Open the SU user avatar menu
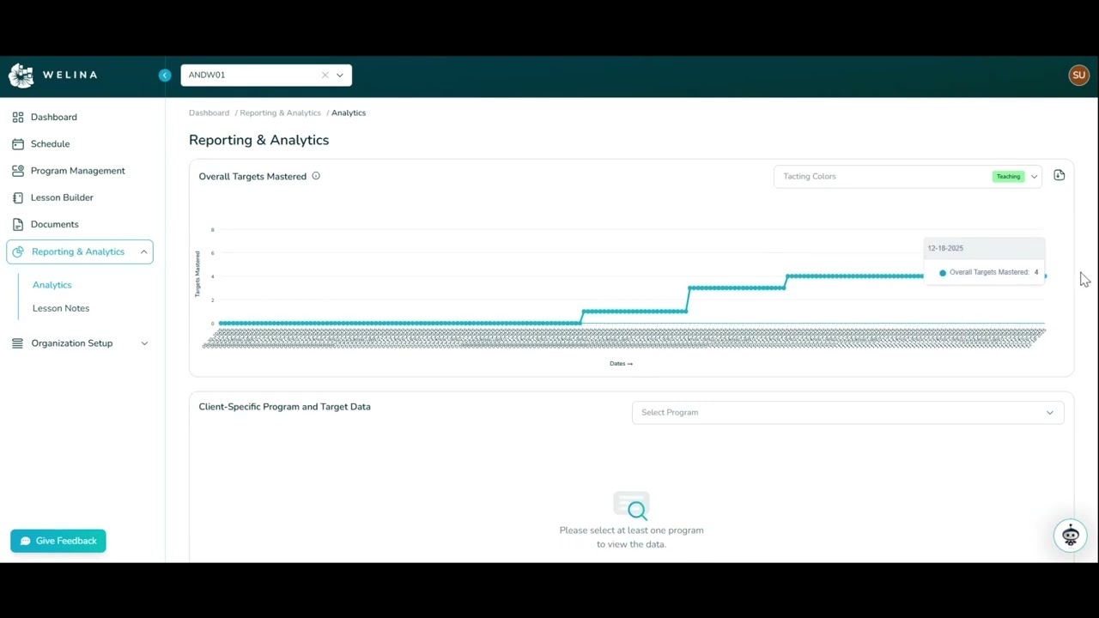 1078,76
